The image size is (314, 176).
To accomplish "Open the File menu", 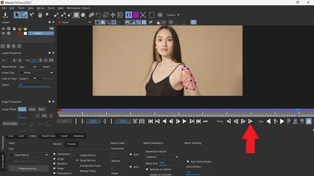I will coord(4,8).
